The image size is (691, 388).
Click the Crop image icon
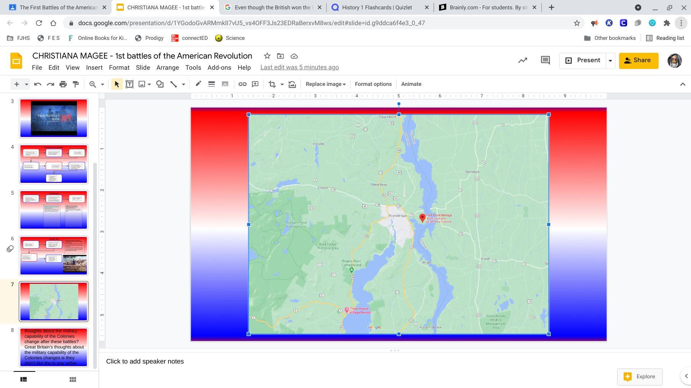click(x=272, y=84)
